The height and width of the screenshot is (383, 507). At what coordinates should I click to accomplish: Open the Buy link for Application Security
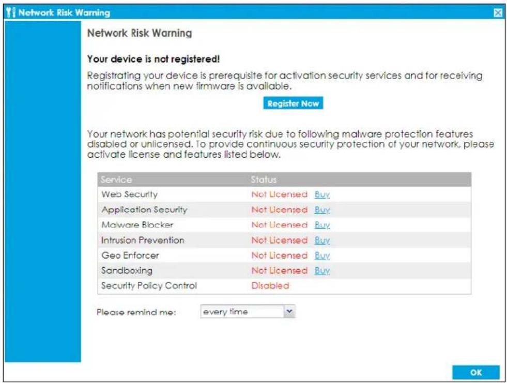(322, 210)
